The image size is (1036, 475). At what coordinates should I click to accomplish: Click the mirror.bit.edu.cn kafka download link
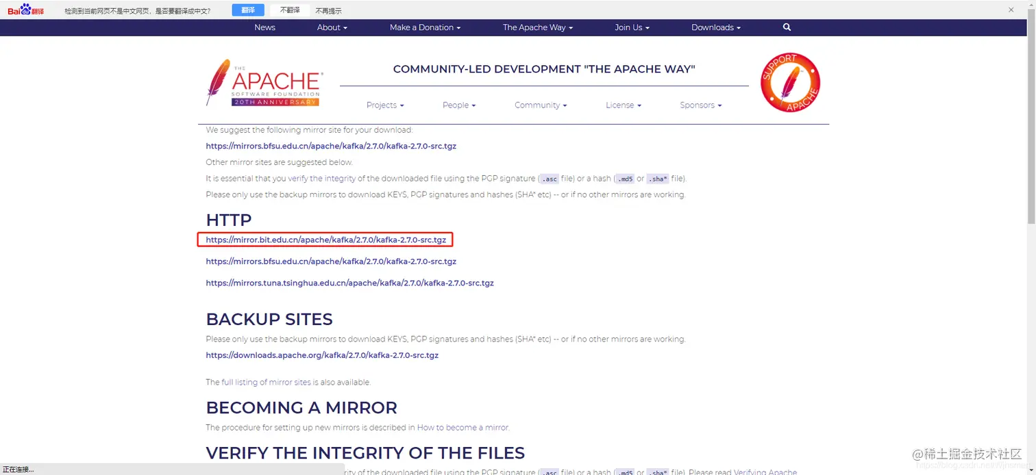326,240
